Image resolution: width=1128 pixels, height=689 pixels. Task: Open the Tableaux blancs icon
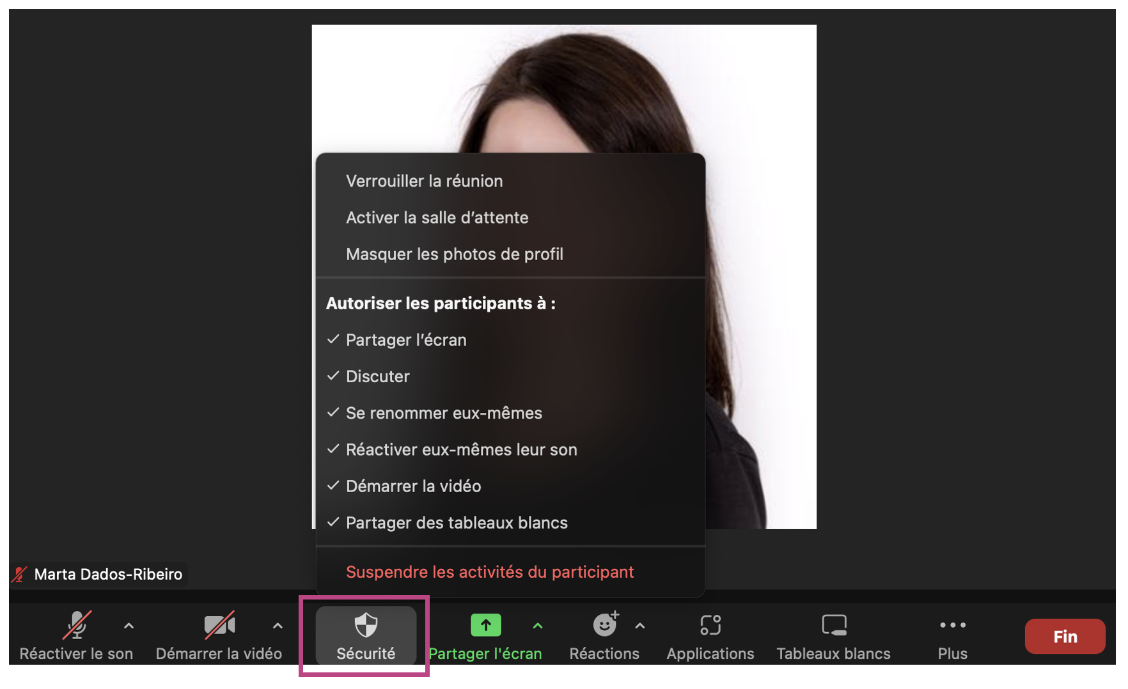tap(833, 625)
